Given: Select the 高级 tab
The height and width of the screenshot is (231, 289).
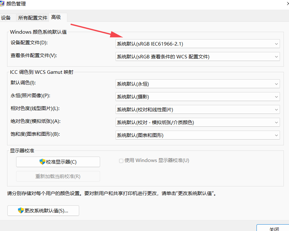Looking at the screenshot, I should (x=56, y=17).
